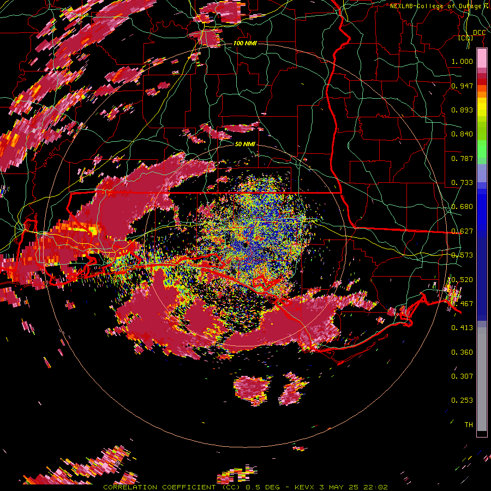The image size is (491, 491).
Task: Click the 100 NMI range ring label
Action: click(x=245, y=43)
